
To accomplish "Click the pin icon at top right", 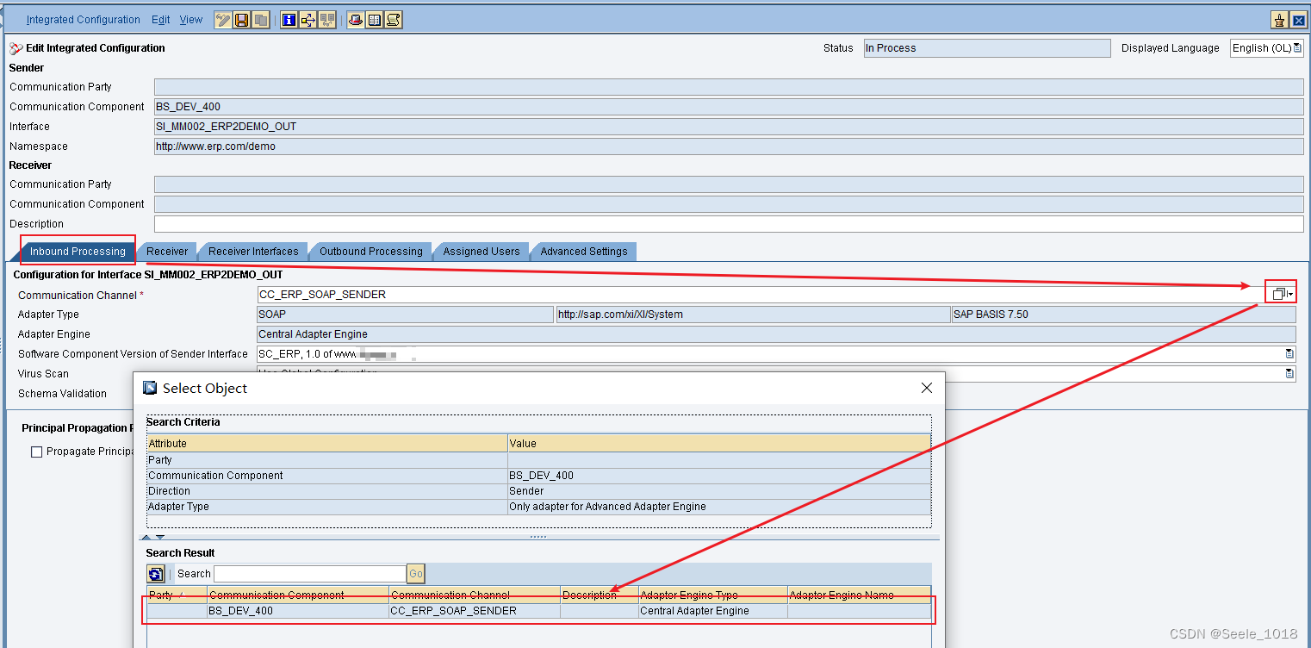I will (x=1280, y=21).
